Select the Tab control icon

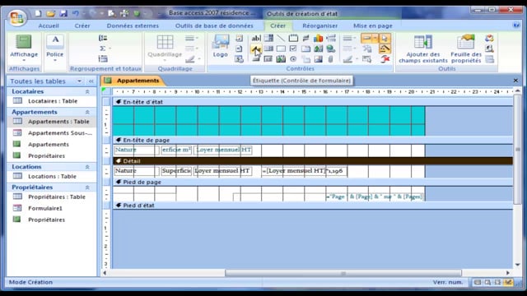(x=305, y=49)
